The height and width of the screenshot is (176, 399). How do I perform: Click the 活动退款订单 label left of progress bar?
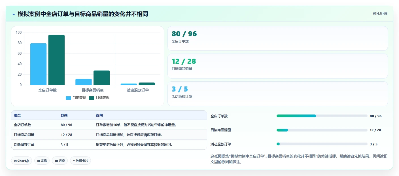point(221,144)
